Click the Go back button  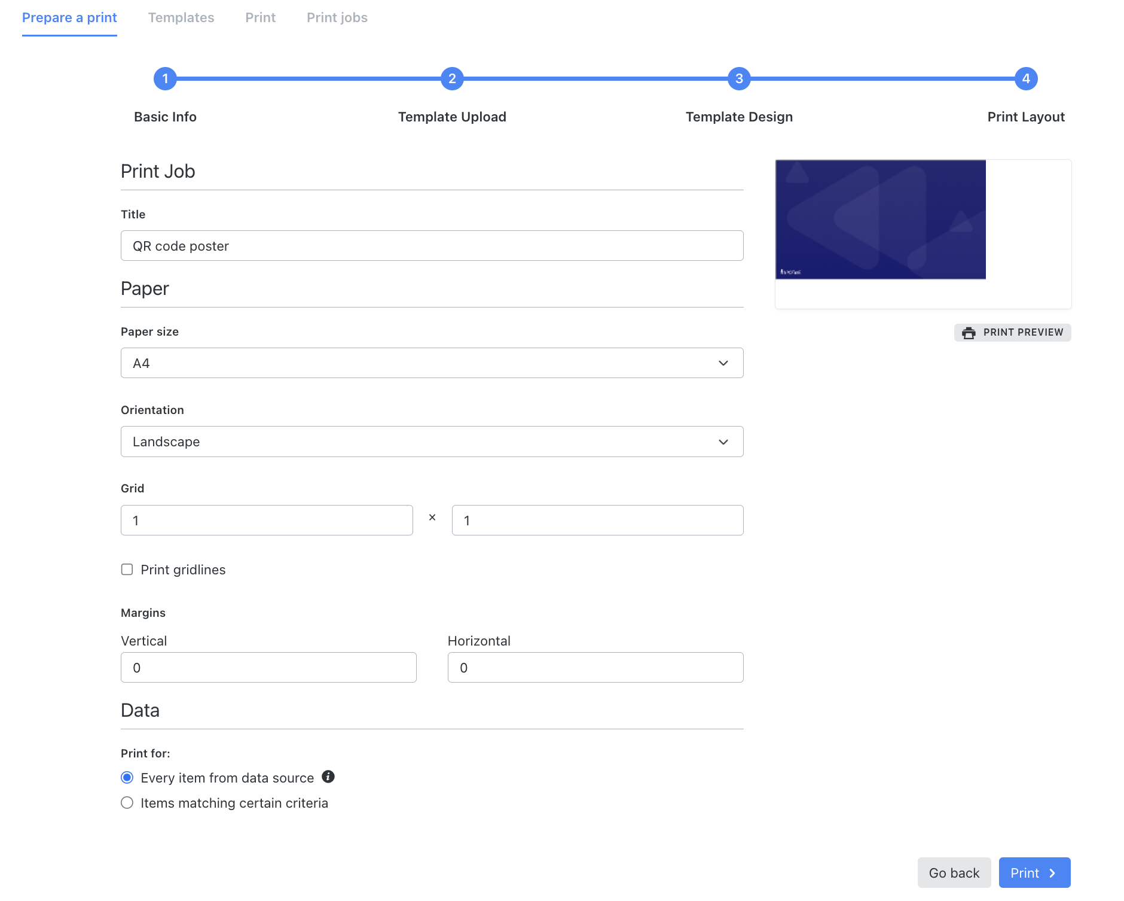click(954, 873)
